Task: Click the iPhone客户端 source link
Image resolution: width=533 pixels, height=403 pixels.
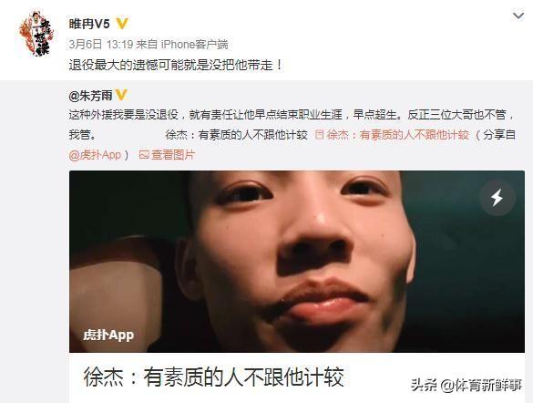Action: point(194,44)
